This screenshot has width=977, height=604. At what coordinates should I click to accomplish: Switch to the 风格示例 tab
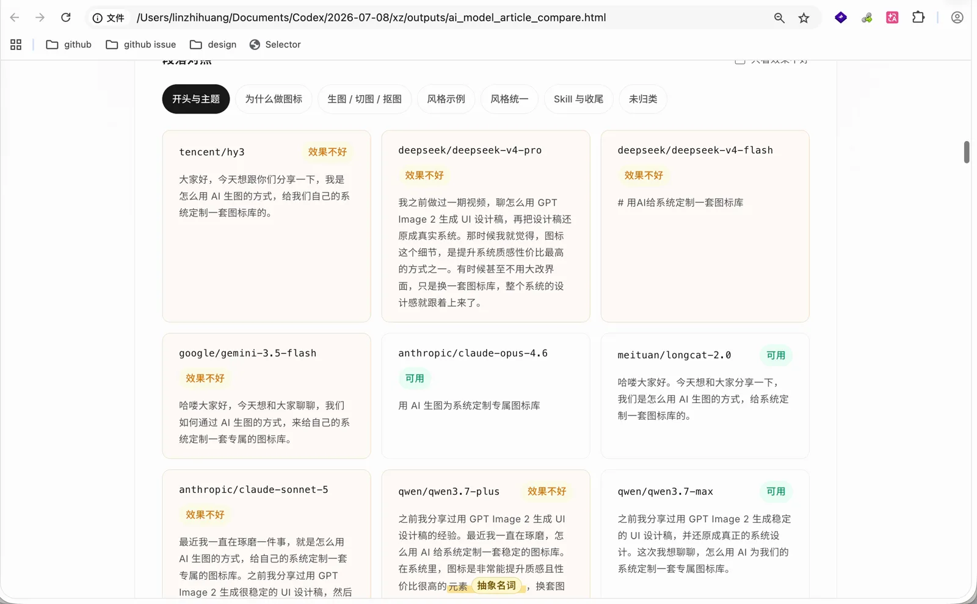point(446,99)
